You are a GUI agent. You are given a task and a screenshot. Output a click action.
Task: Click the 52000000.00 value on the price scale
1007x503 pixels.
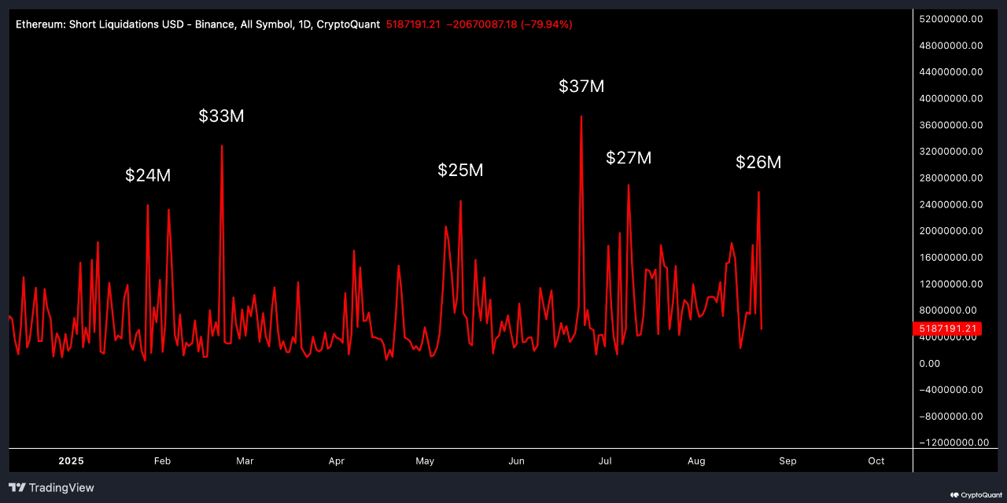(950, 18)
